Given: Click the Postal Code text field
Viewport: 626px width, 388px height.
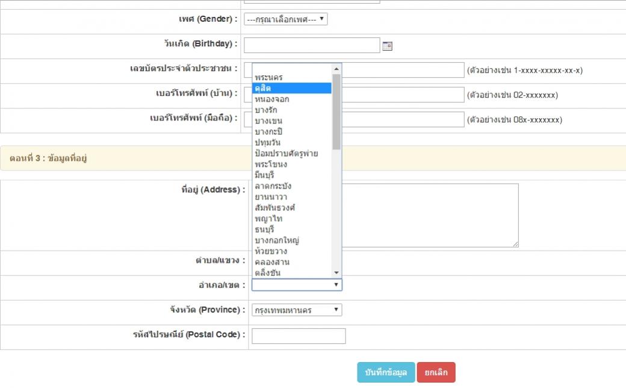Looking at the screenshot, I should coord(299,336).
